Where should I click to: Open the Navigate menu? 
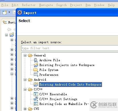(x=46, y=5)
